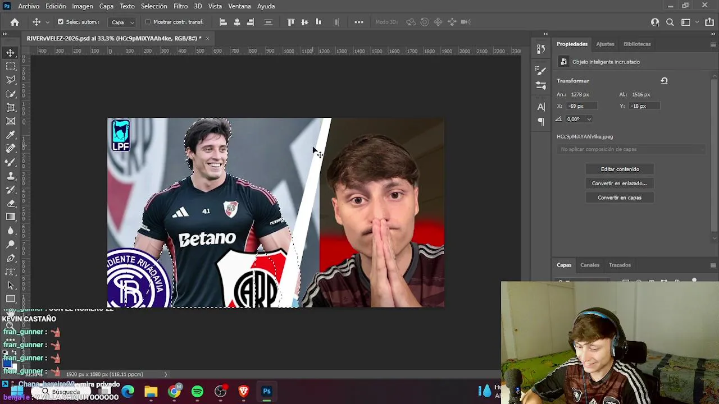
Task: Open Photoshop search magnifier icon
Action: (670, 22)
